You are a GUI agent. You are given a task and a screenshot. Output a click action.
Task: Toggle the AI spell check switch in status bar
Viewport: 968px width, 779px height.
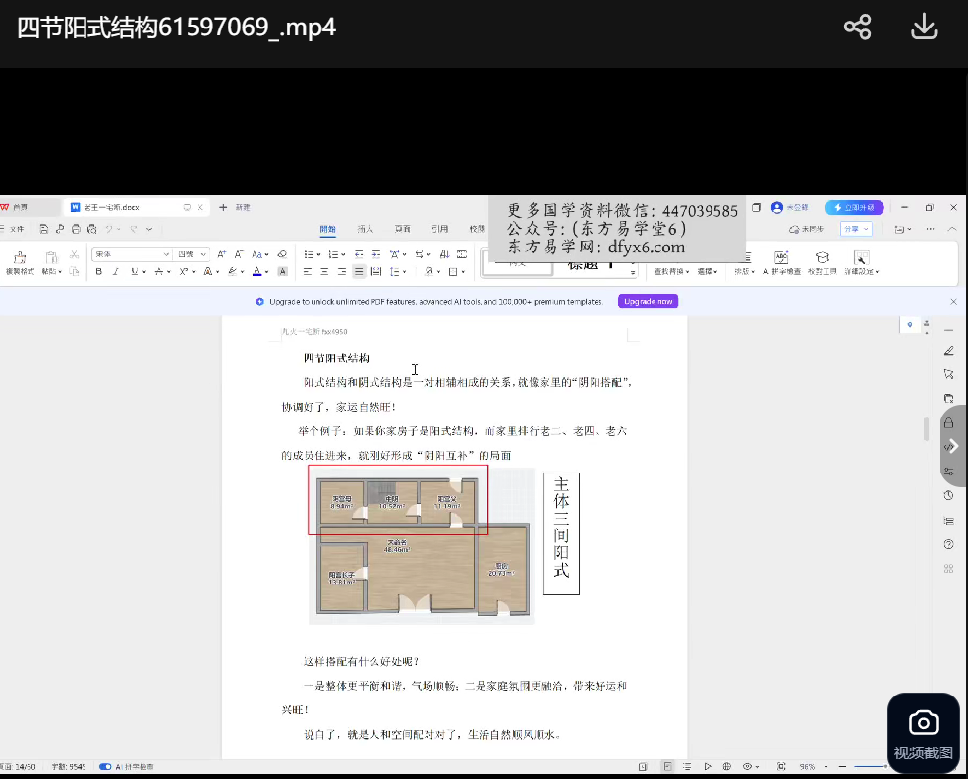(105, 766)
